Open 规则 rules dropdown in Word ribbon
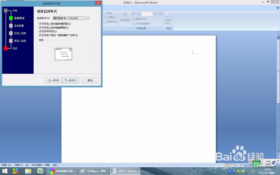 [109, 13]
